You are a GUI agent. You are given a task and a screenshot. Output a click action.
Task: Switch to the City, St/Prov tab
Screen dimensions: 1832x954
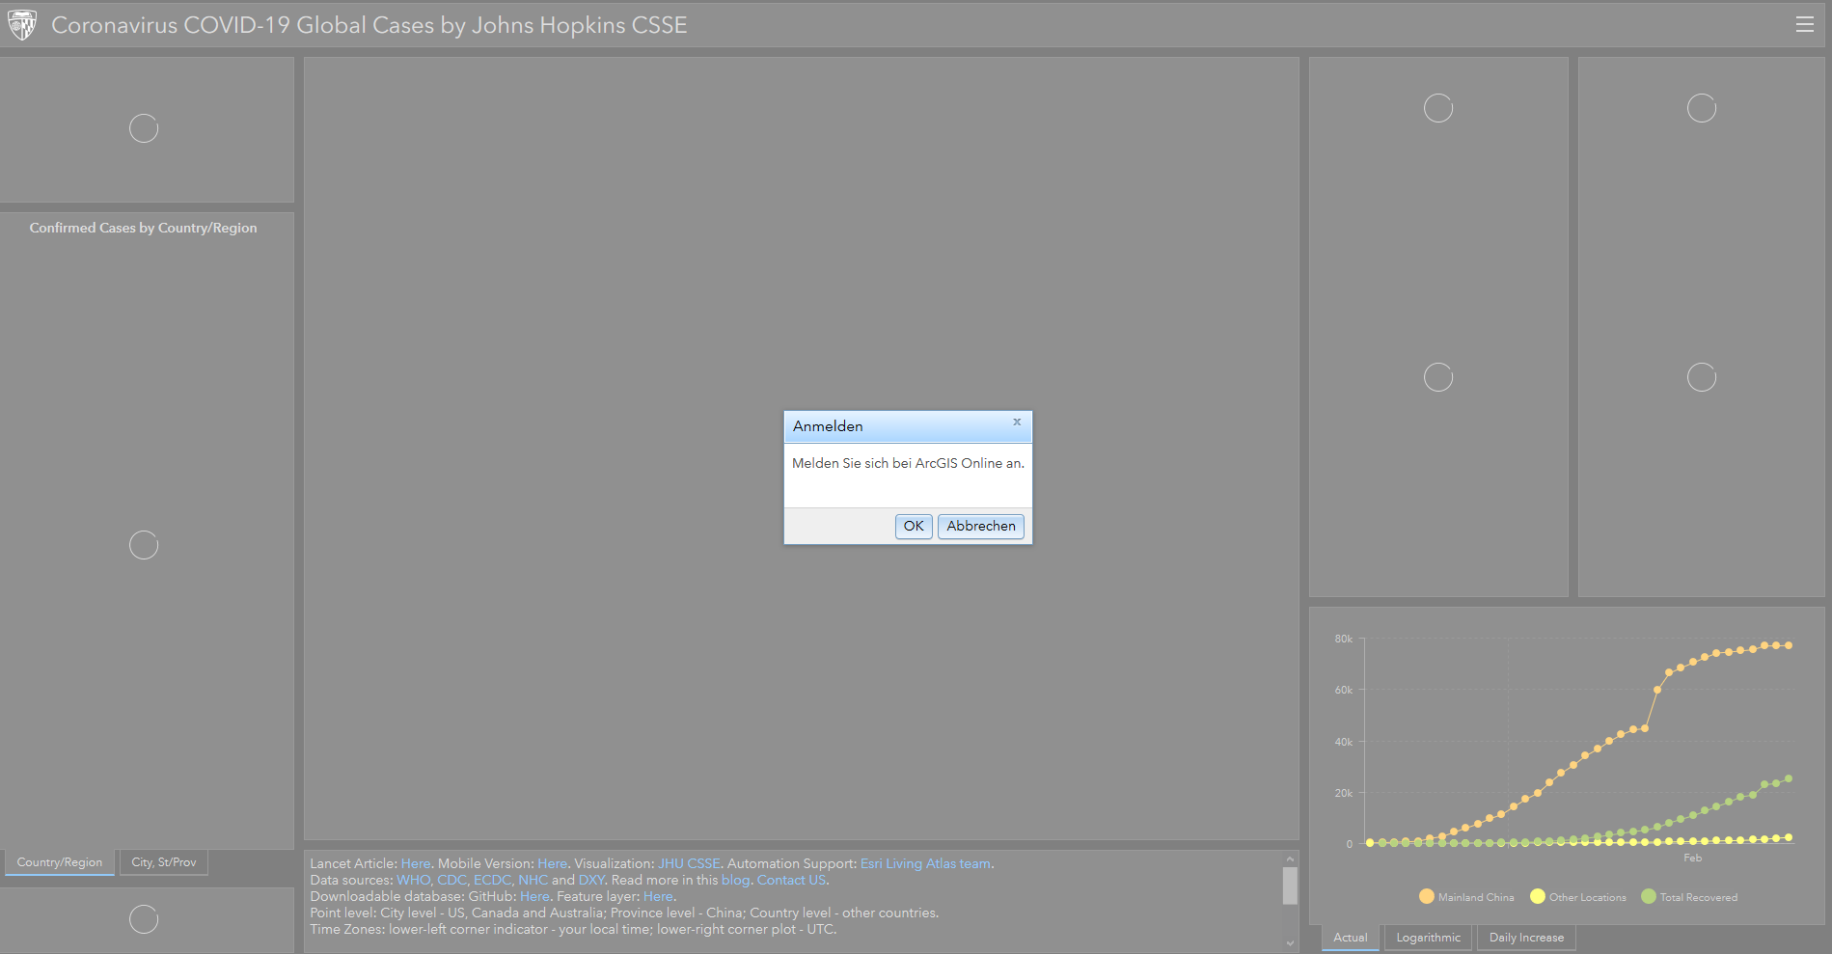click(164, 862)
